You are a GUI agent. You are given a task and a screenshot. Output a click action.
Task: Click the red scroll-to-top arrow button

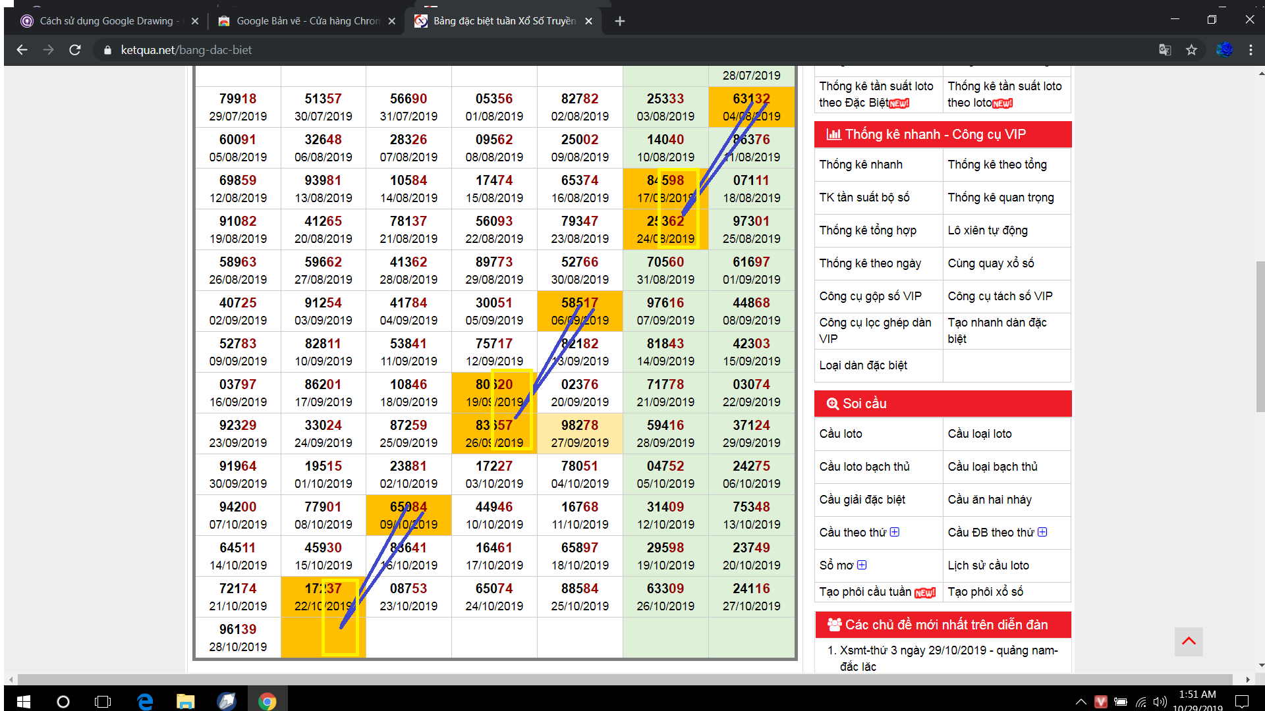(1189, 641)
